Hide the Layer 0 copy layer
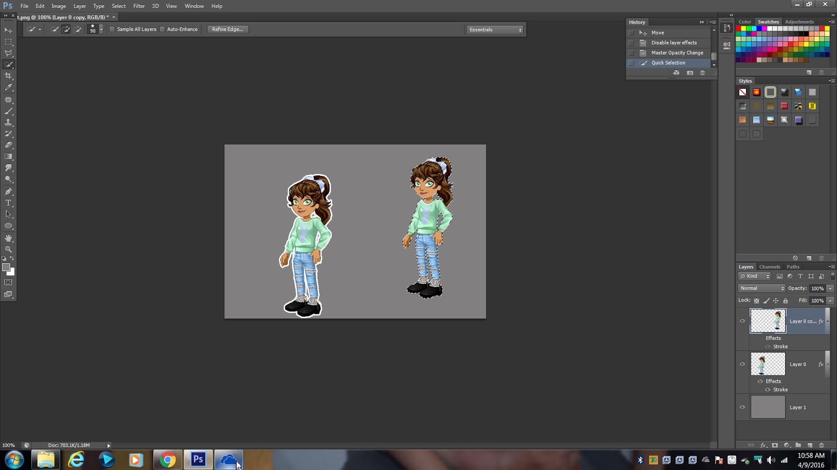This screenshot has height=470, width=837. pyautogui.click(x=742, y=321)
